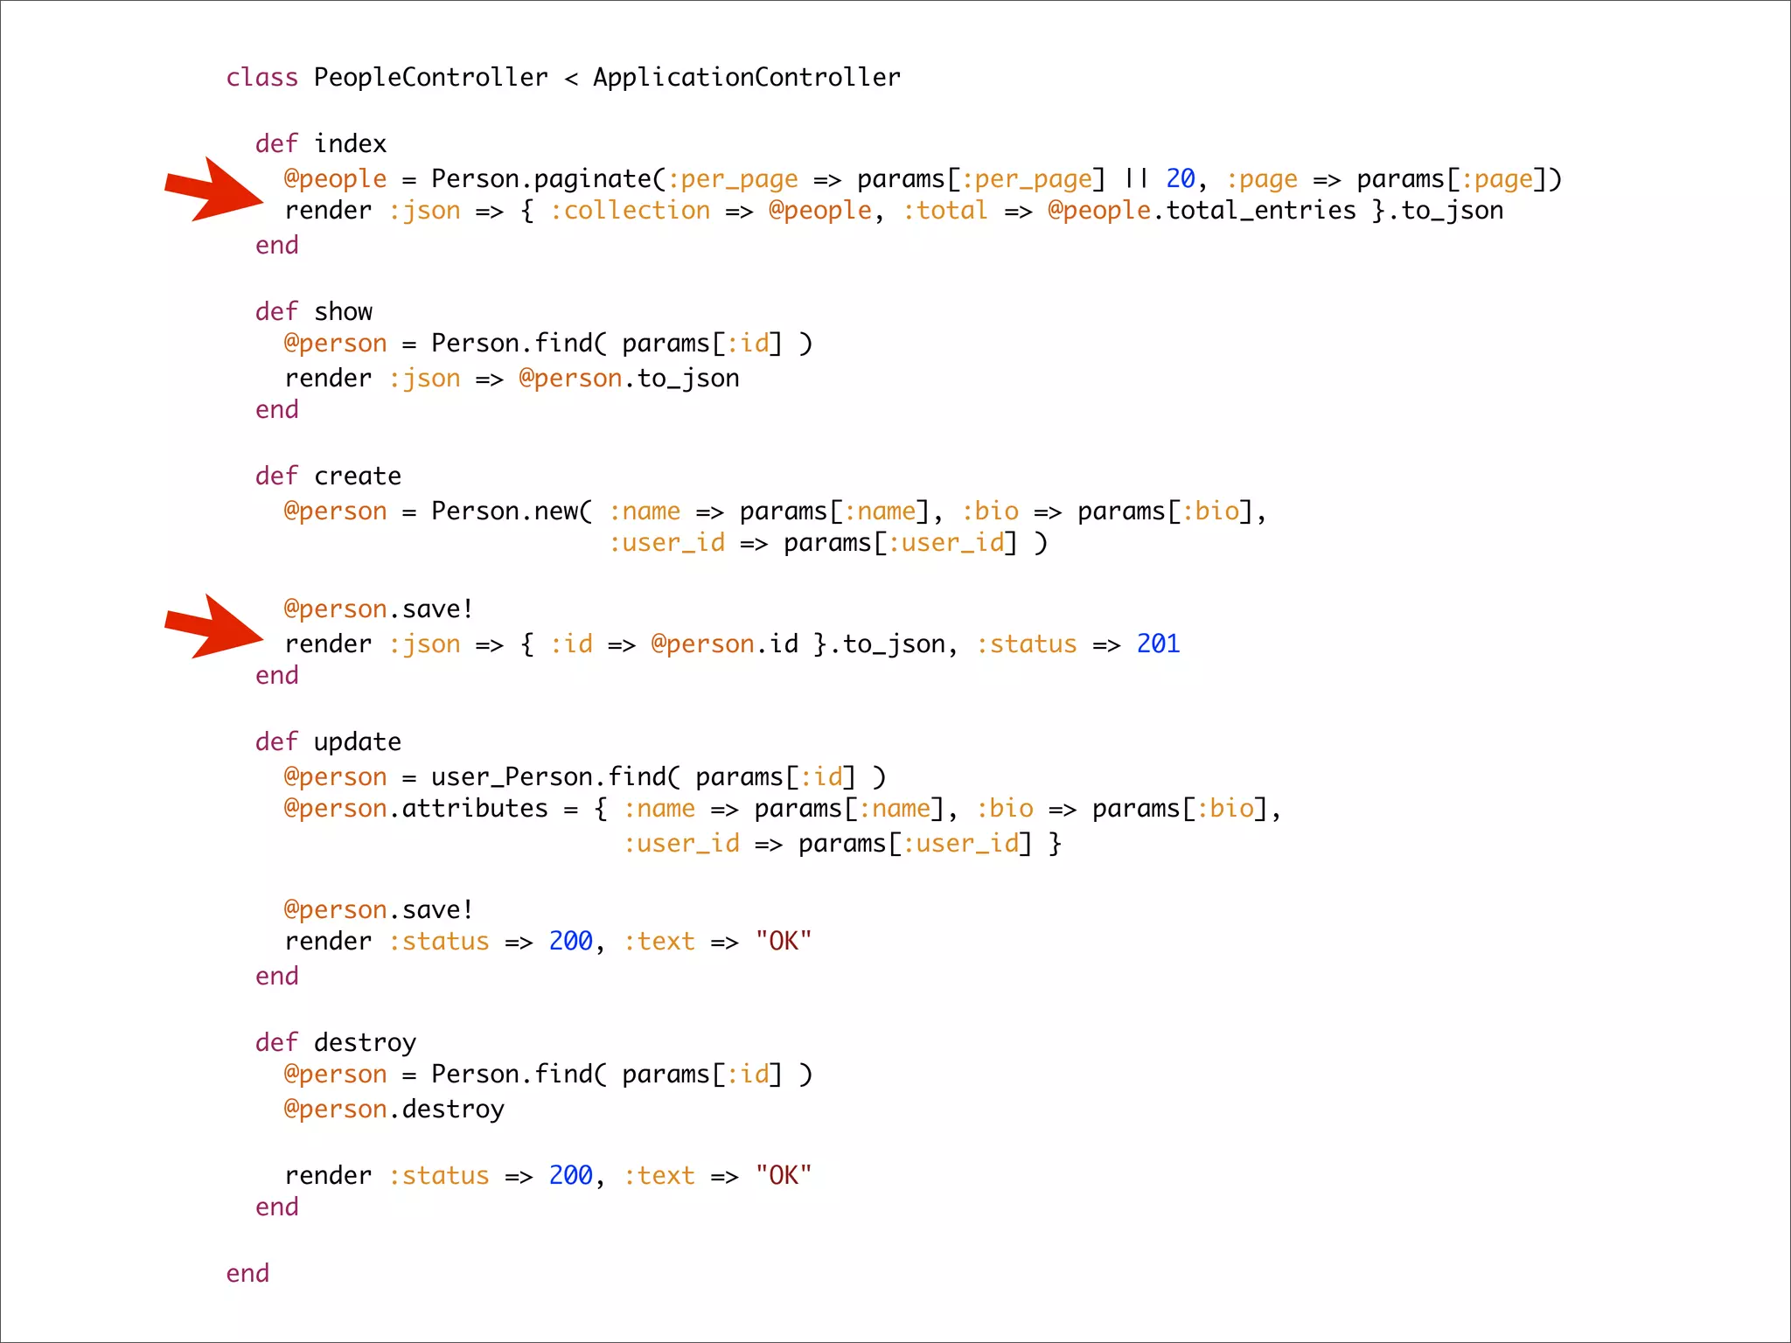
Task: Click the '@person.destroy' line
Action: click(394, 1110)
